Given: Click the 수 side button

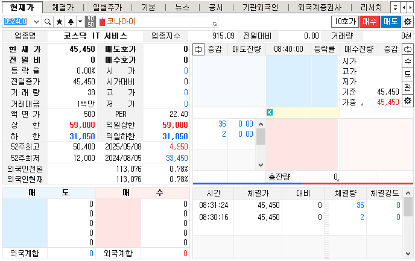Looking at the screenshot, I should [x=408, y=61].
